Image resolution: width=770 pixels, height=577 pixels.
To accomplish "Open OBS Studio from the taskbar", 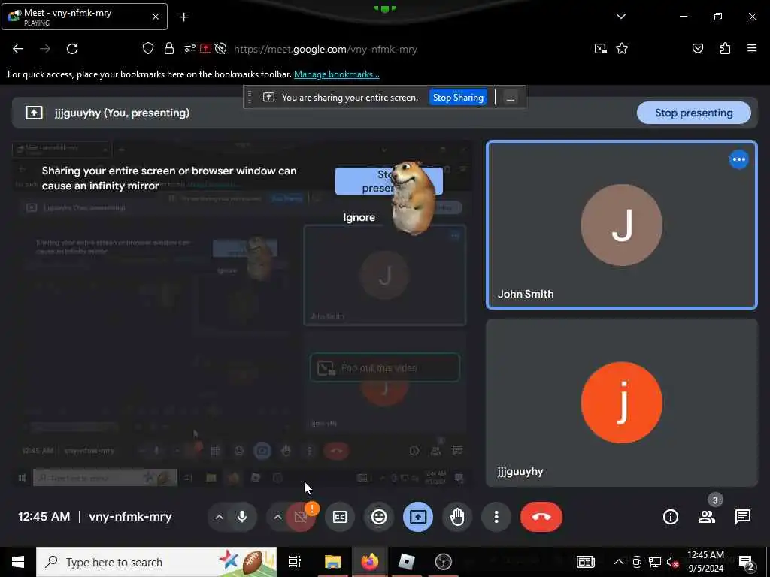I will 444,562.
